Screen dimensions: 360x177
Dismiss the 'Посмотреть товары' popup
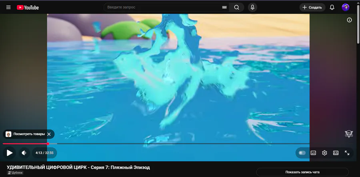tap(49, 134)
